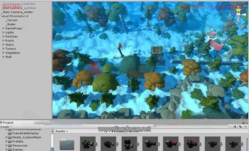Click the green Y-axis gizmo cone

238,10
